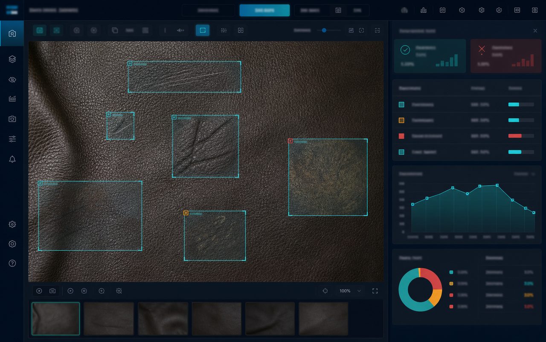Open the layers stack icon in sidebar
Viewport: 546px width, 342px height.
pos(12,59)
